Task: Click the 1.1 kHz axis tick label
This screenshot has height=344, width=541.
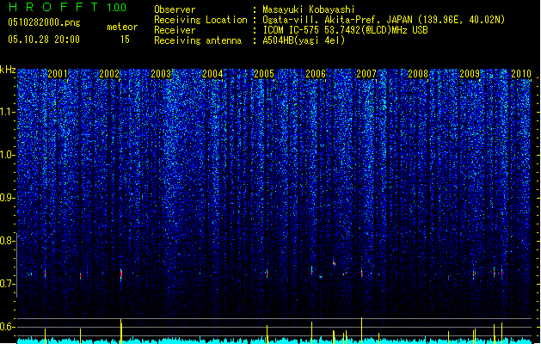Action: click(8, 112)
